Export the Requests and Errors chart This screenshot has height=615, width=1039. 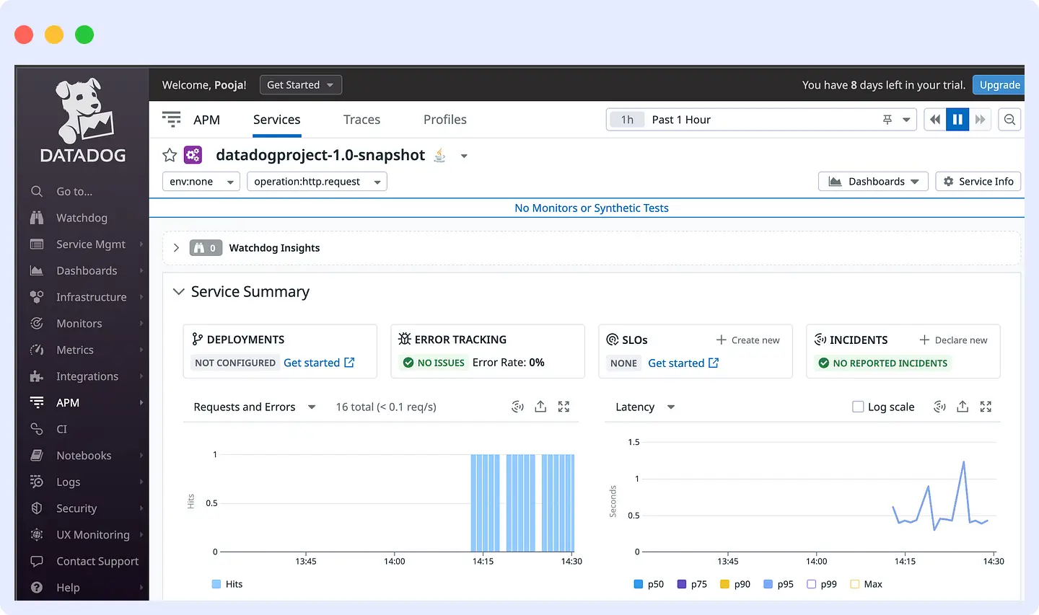click(x=540, y=407)
